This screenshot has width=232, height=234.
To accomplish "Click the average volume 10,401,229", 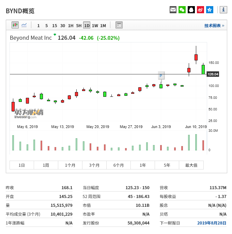I will click(62, 214).
